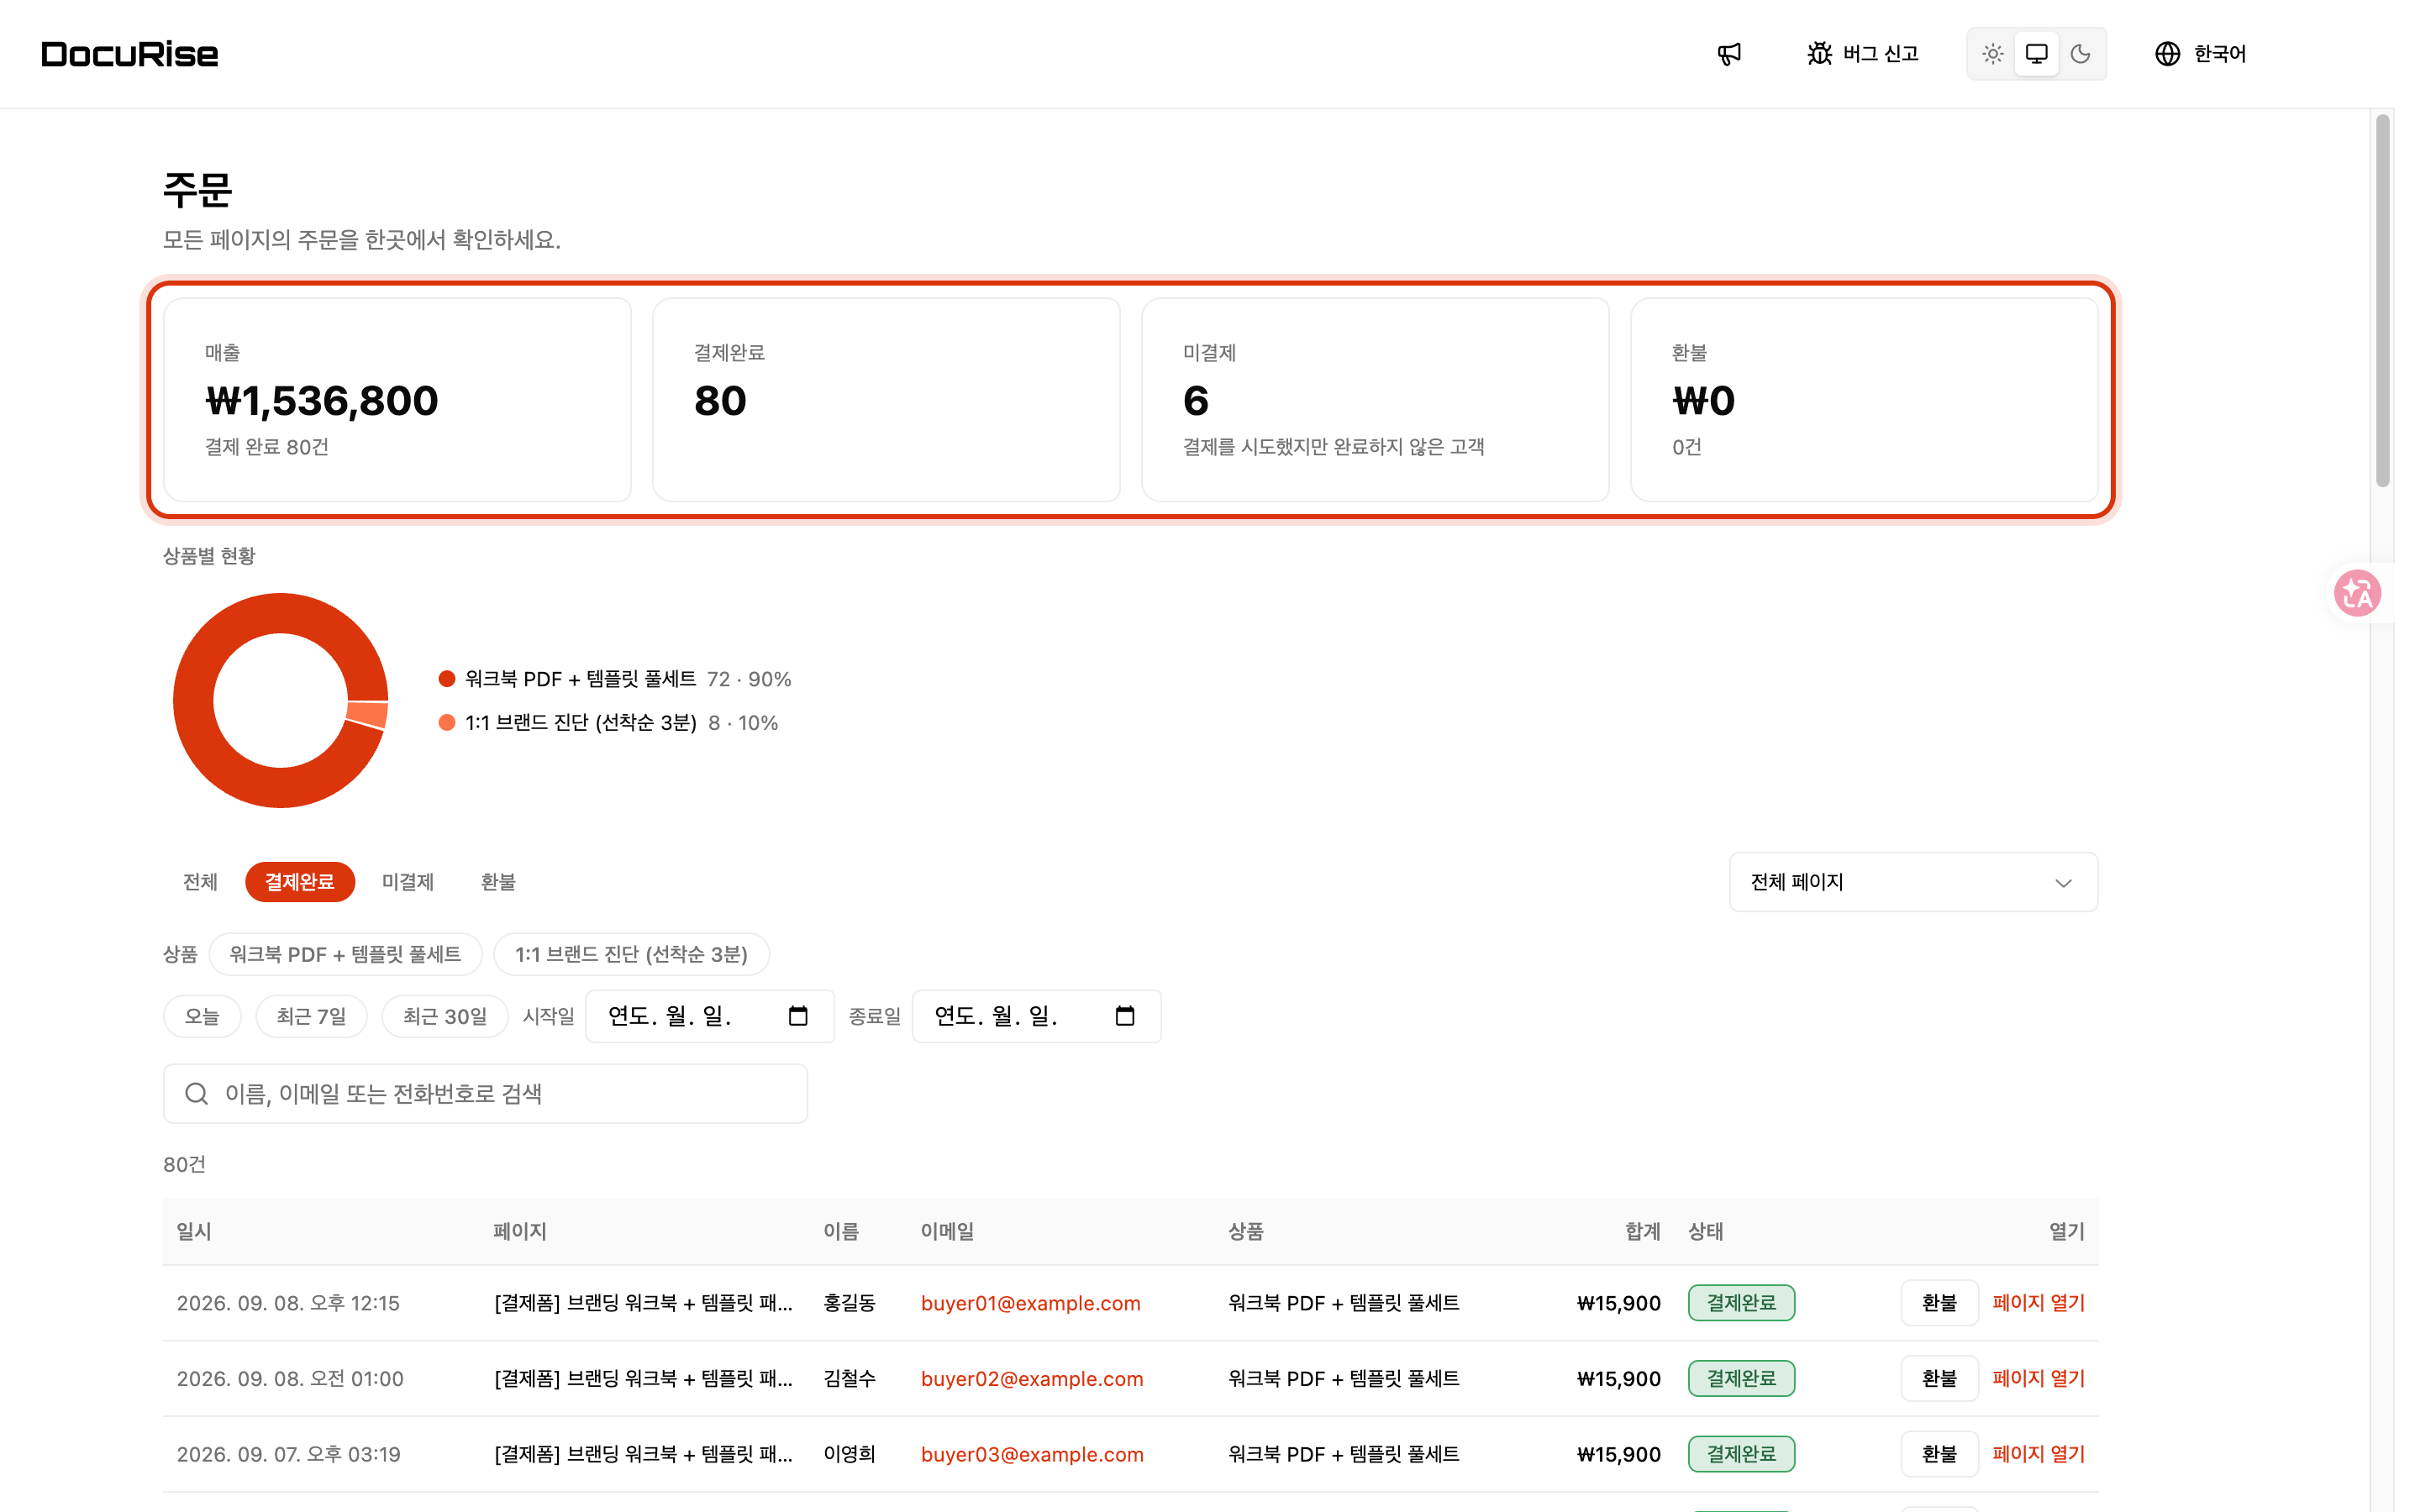Viewport: 2420px width, 1512px height.
Task: Open language selector globe 한국어
Action: [2200, 54]
